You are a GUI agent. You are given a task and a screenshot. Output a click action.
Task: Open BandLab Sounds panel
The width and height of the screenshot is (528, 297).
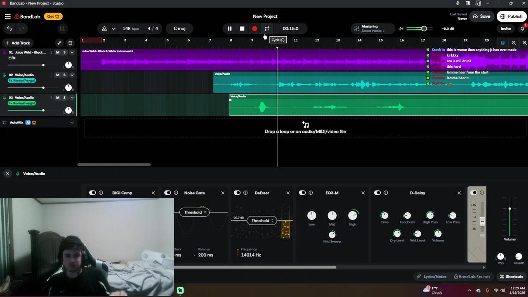pyautogui.click(x=472, y=277)
